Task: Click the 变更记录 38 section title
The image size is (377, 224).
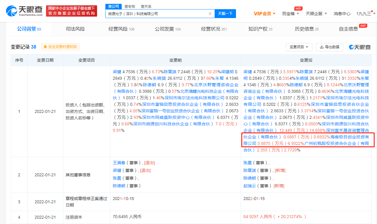Action: tap(23, 47)
